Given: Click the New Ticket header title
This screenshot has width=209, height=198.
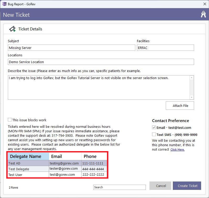Looking at the screenshot, I should (16, 15).
